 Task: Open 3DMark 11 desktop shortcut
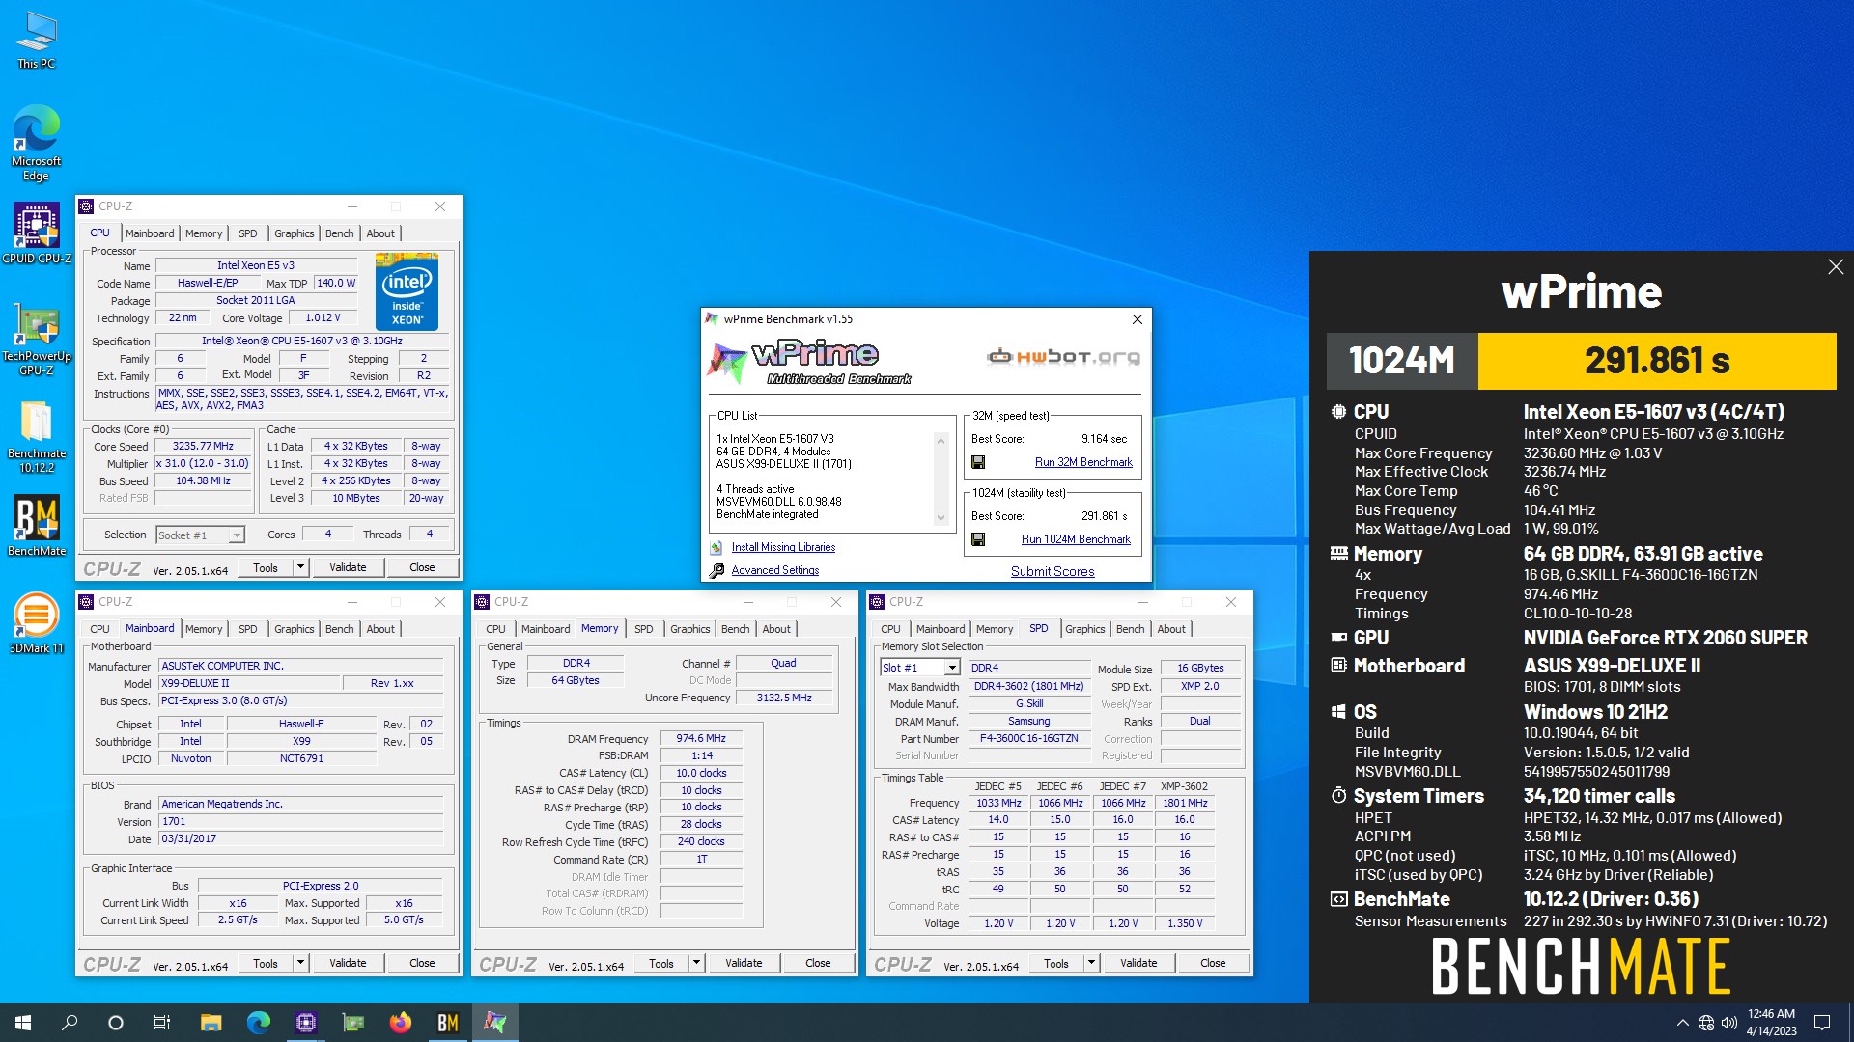point(36,622)
